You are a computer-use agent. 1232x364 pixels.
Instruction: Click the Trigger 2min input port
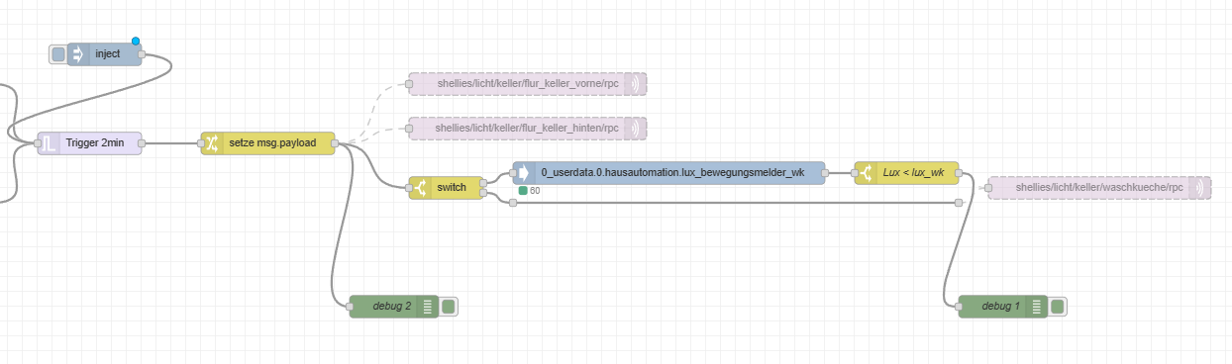(38, 143)
